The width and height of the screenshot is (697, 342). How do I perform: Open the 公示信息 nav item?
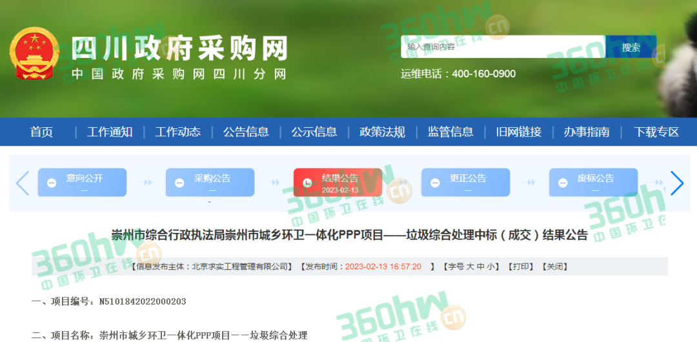point(314,132)
